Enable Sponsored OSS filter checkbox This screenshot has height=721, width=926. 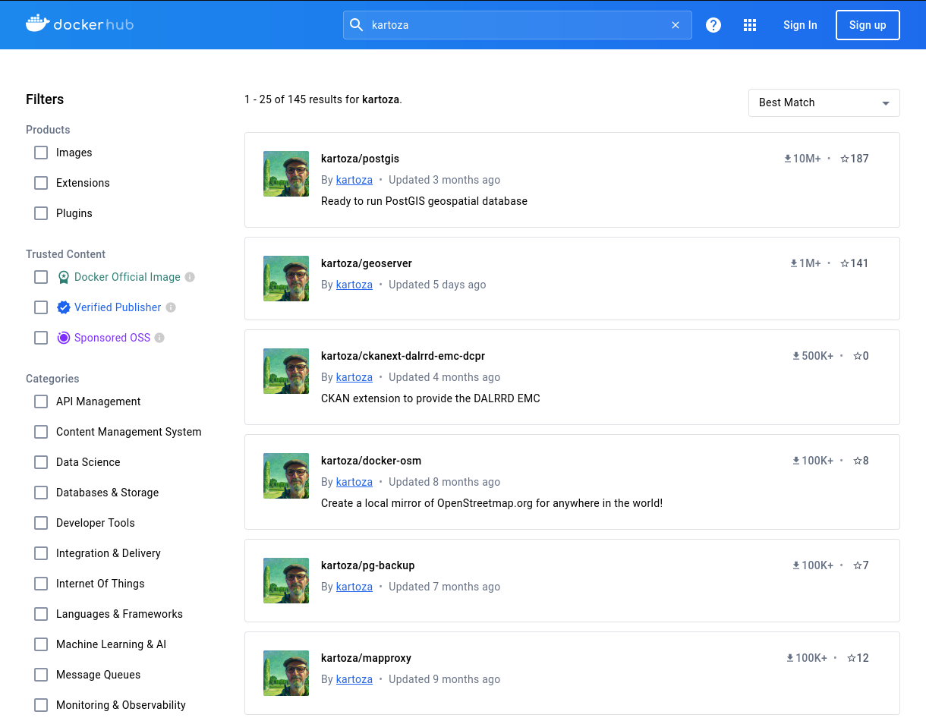(x=41, y=338)
